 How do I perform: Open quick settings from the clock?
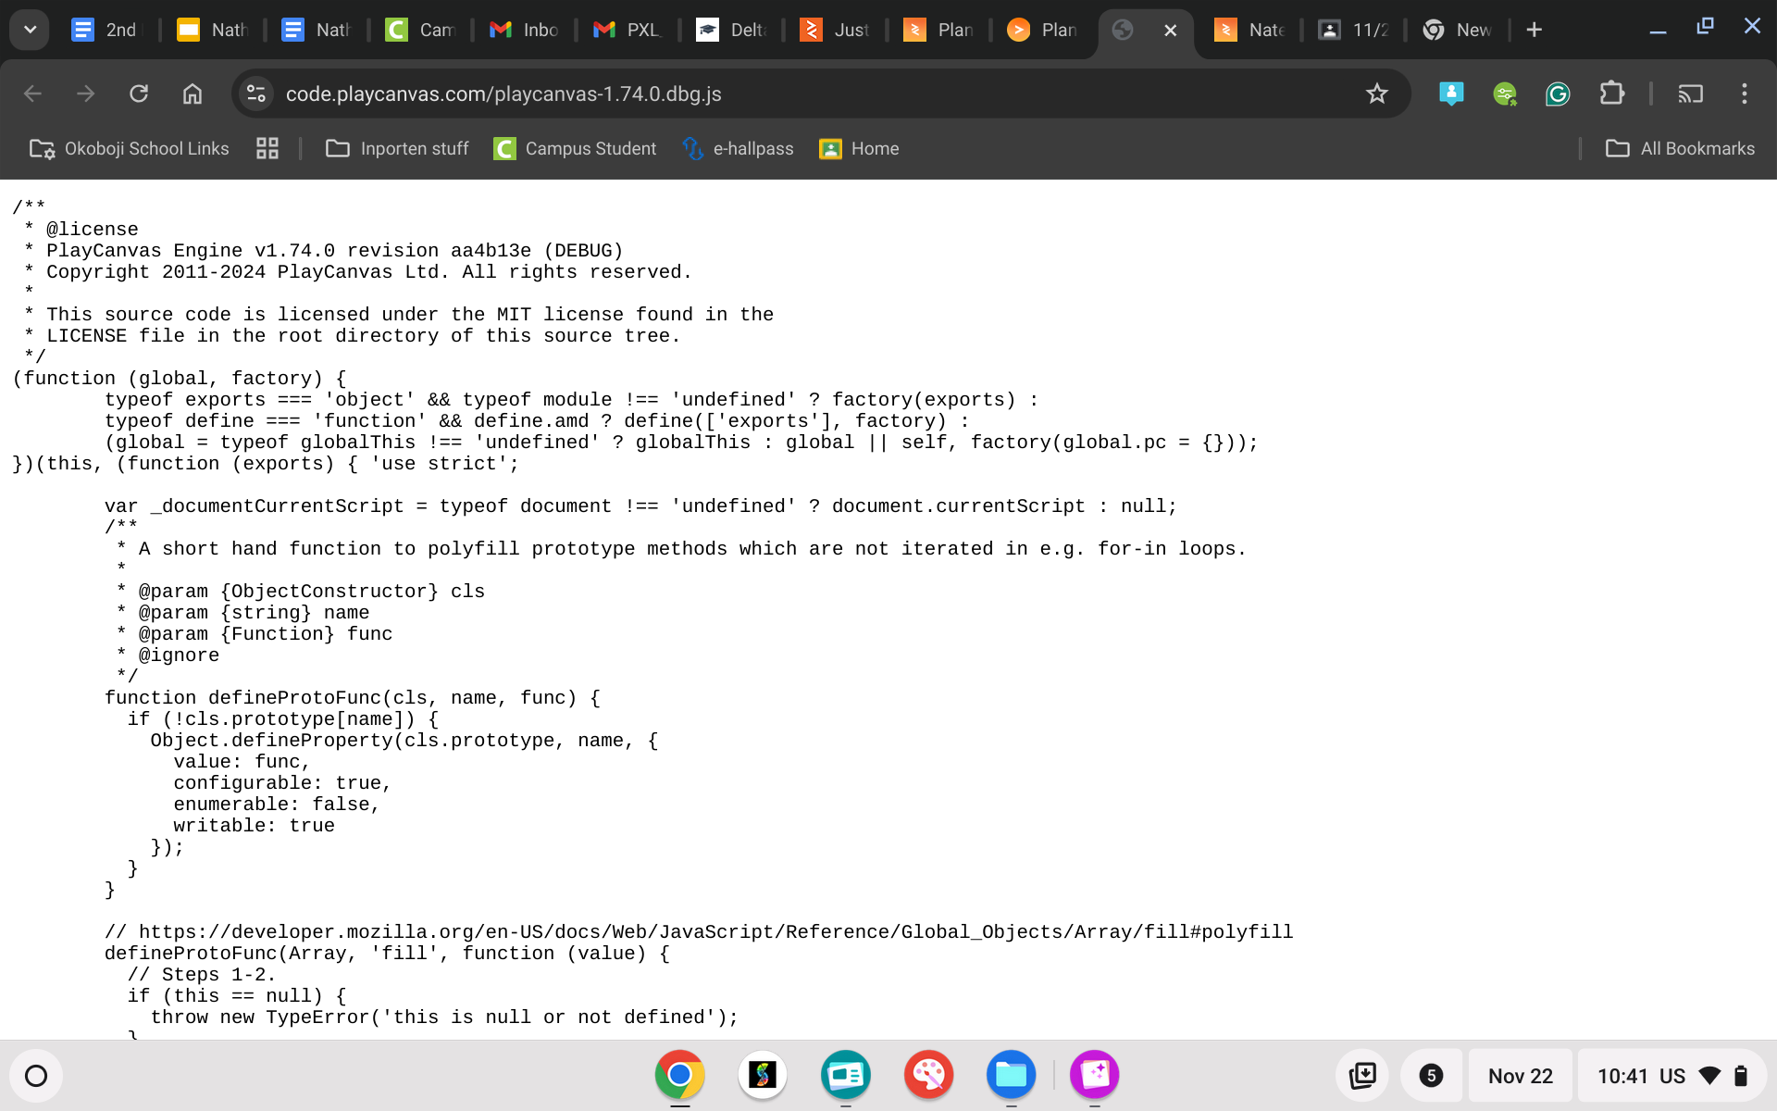click(x=1671, y=1076)
